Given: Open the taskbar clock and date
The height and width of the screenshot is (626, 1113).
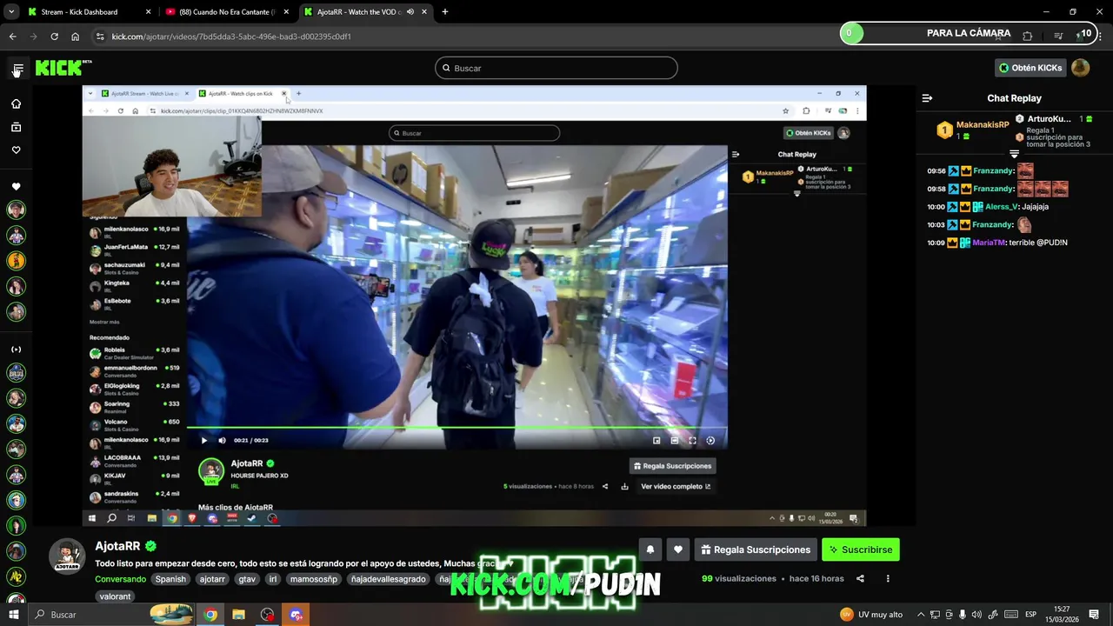Looking at the screenshot, I should point(1062,615).
